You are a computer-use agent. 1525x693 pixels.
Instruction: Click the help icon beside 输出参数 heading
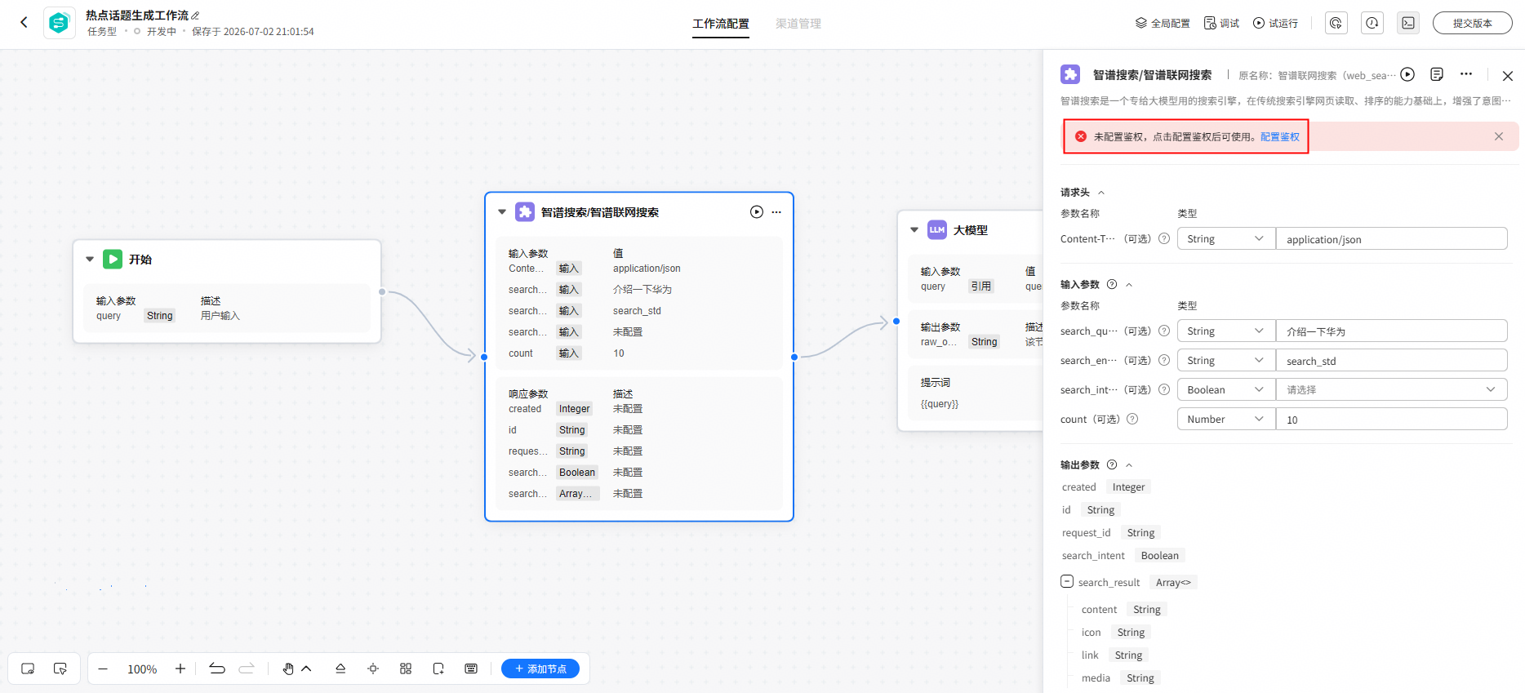(x=1112, y=464)
